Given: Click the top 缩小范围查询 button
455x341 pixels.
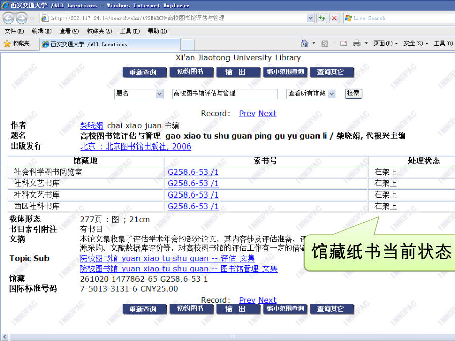Looking at the screenshot, I should (x=285, y=72).
